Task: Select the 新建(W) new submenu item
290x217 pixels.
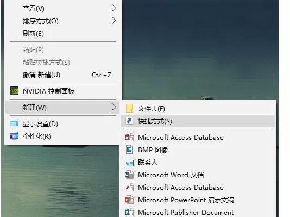Action: pos(62,107)
